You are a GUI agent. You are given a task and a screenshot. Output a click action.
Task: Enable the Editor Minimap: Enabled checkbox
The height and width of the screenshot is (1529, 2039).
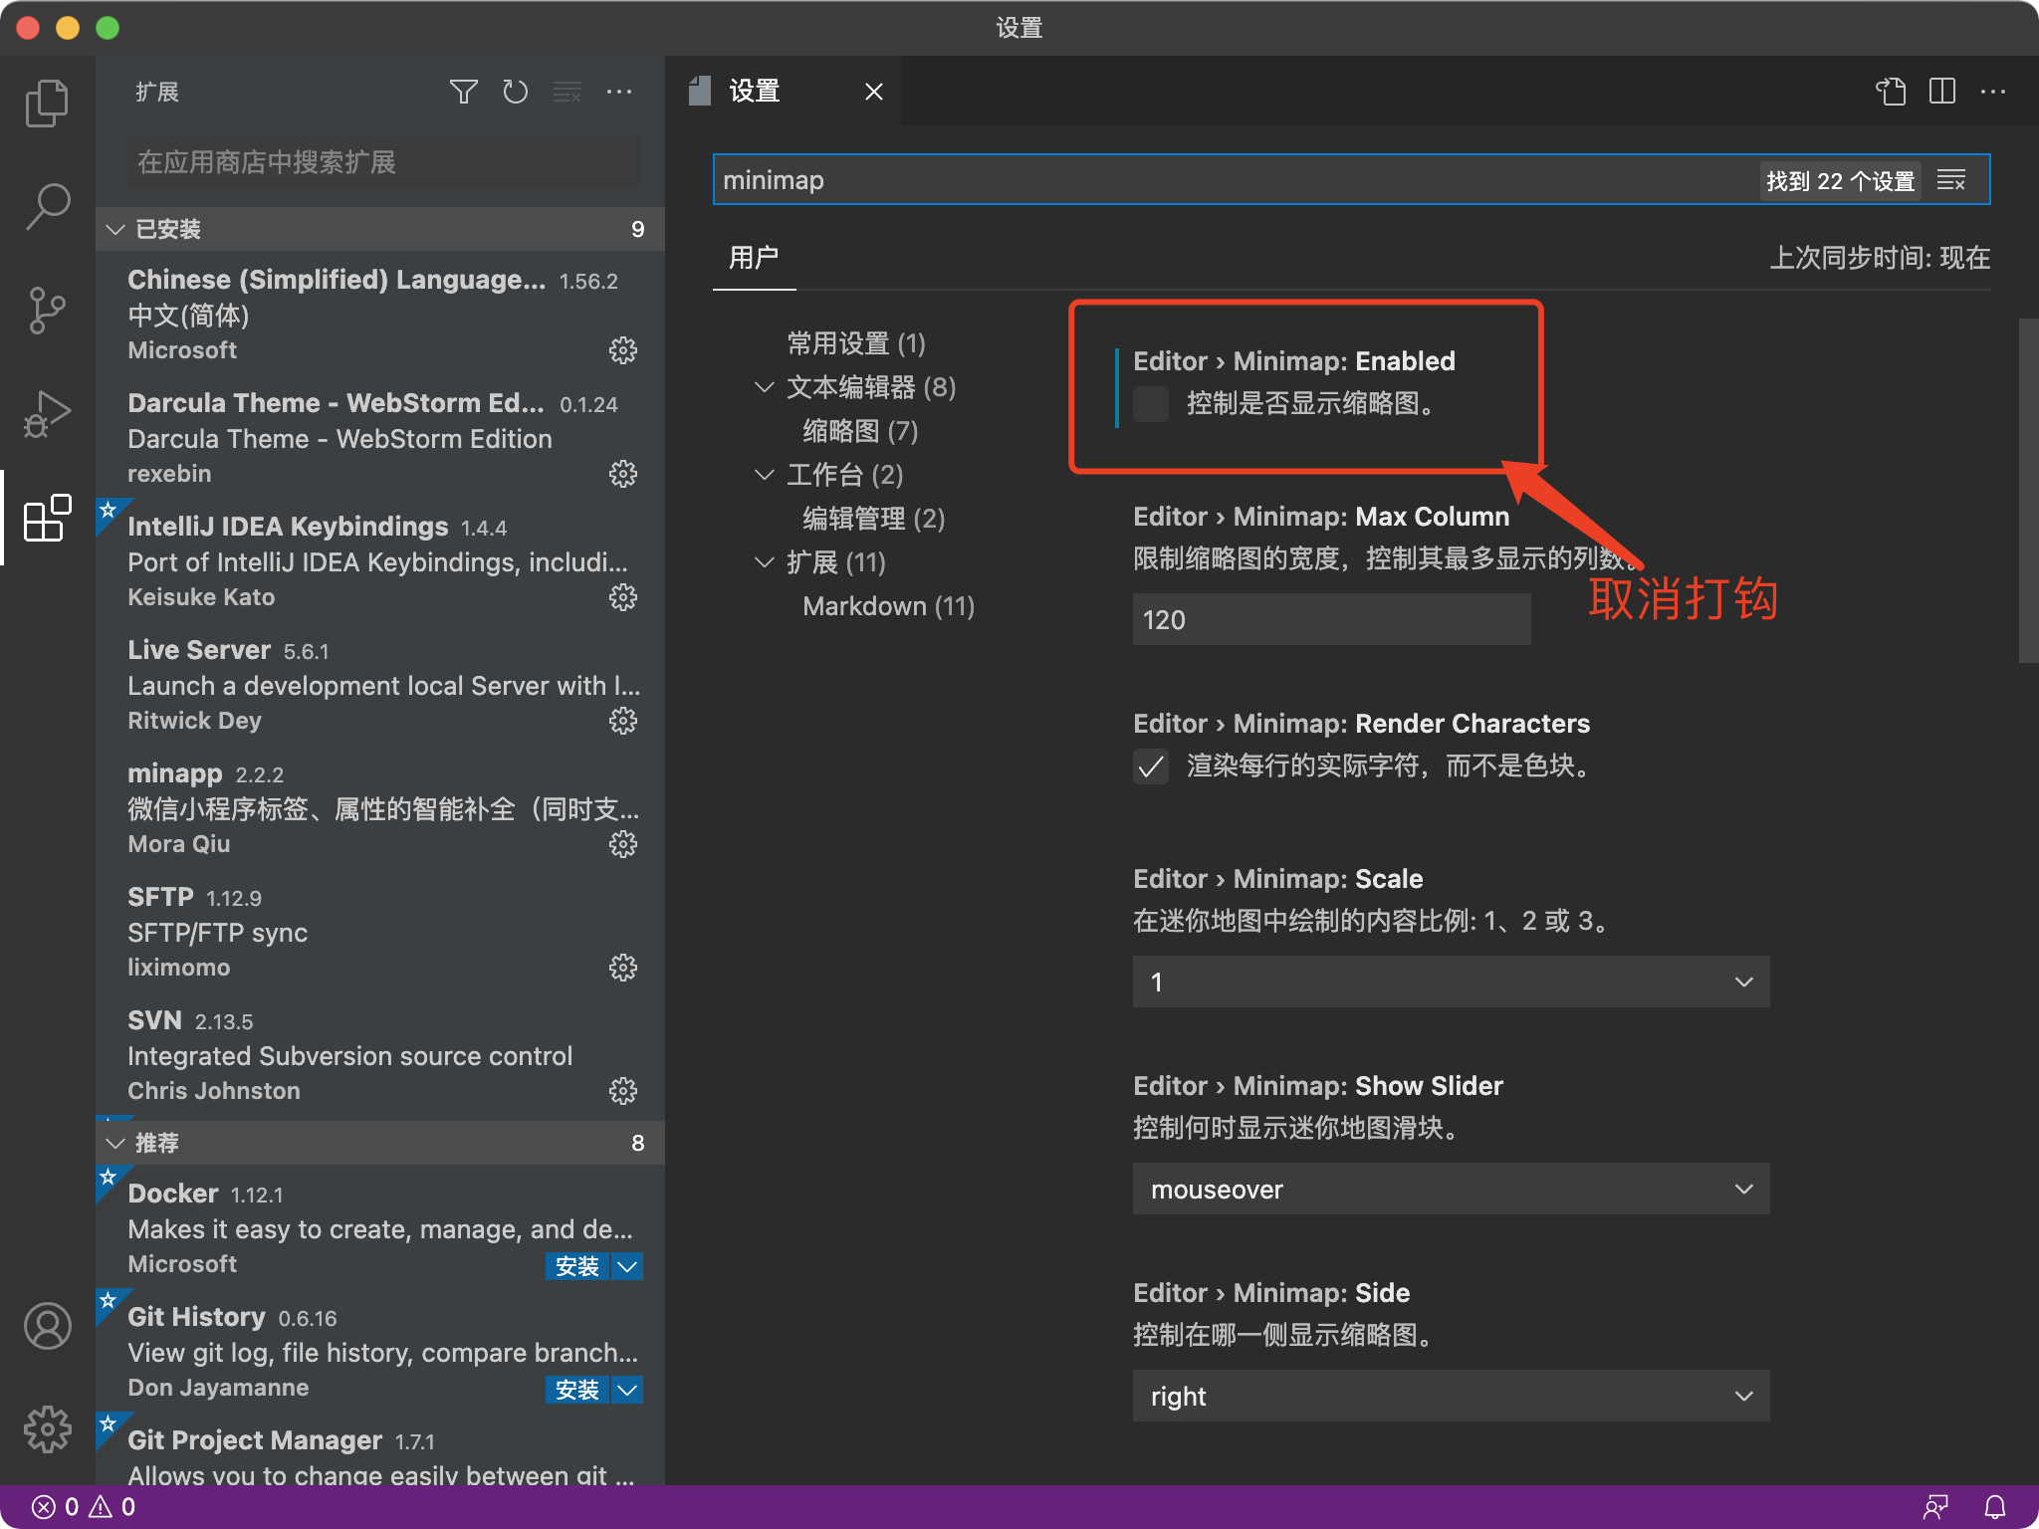click(1150, 404)
